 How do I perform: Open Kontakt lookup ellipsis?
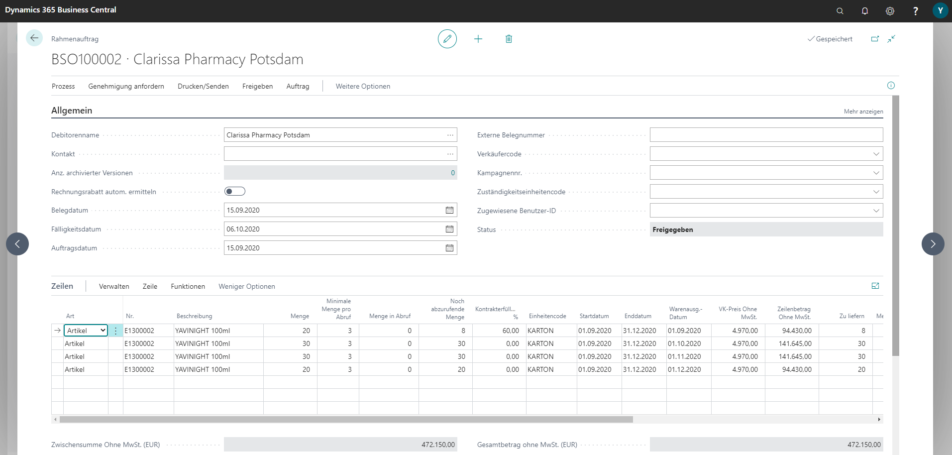click(x=450, y=154)
